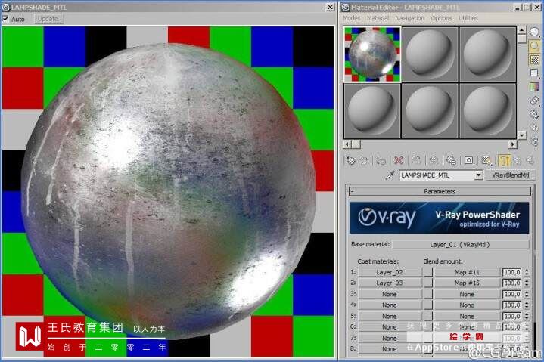544x362 pixels.
Task: Click the coat 2 blend amount field
Action: [x=512, y=283]
